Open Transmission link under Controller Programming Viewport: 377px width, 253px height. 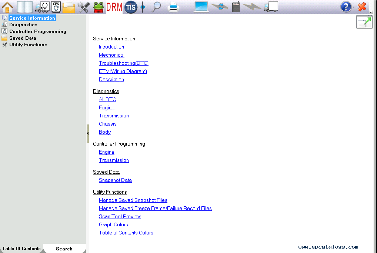114,160
